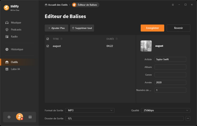The height and width of the screenshot is (126, 197).
Task: Uncheck the checkbox for august track
Action: coord(48,46)
